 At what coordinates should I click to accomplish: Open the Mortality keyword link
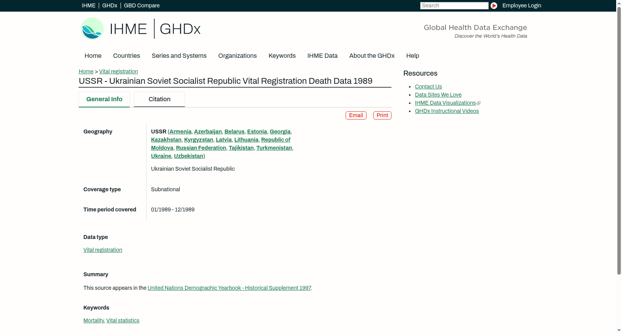(94, 320)
